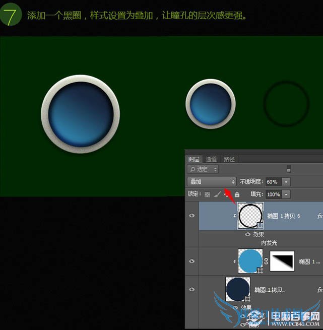Click the fx icon on 椭圆 1 拷贝 layer
Screen dimensions: 323x330
point(319,290)
